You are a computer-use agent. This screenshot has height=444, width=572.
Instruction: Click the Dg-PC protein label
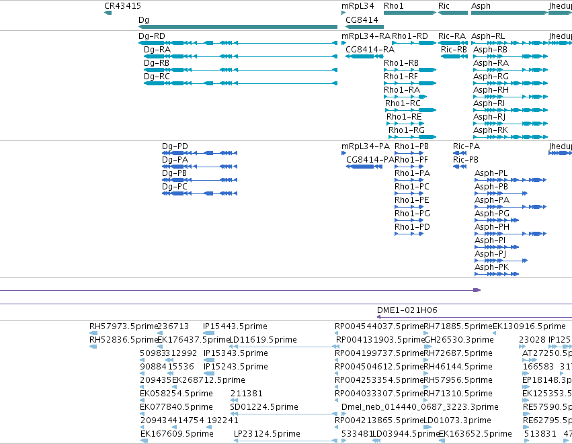pos(175,187)
